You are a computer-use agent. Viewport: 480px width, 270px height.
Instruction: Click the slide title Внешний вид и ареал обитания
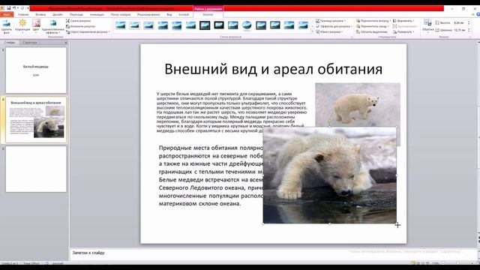coord(273,69)
